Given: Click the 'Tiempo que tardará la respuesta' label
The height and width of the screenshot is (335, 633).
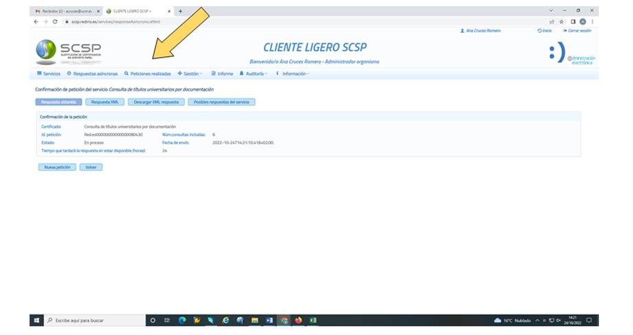Looking at the screenshot, I should point(93,151).
